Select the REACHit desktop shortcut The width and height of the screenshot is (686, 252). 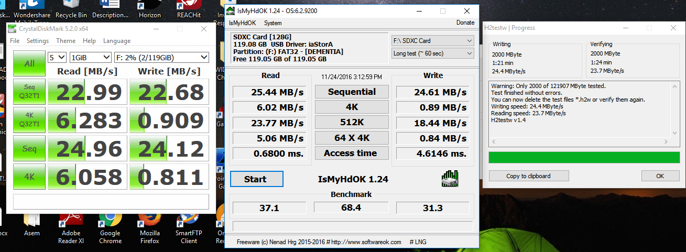click(x=189, y=10)
